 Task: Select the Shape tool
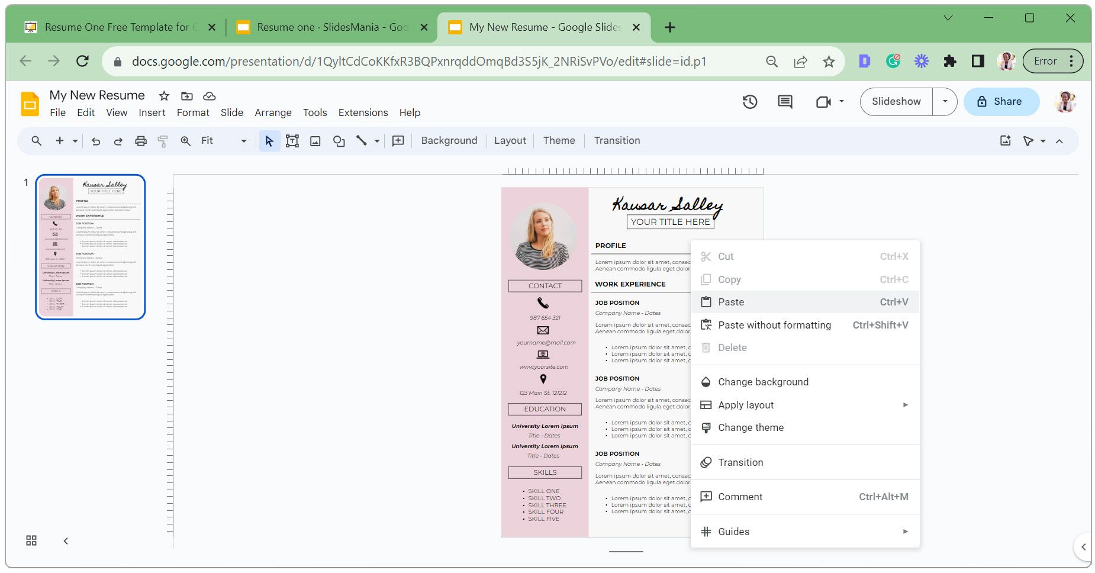tap(339, 141)
